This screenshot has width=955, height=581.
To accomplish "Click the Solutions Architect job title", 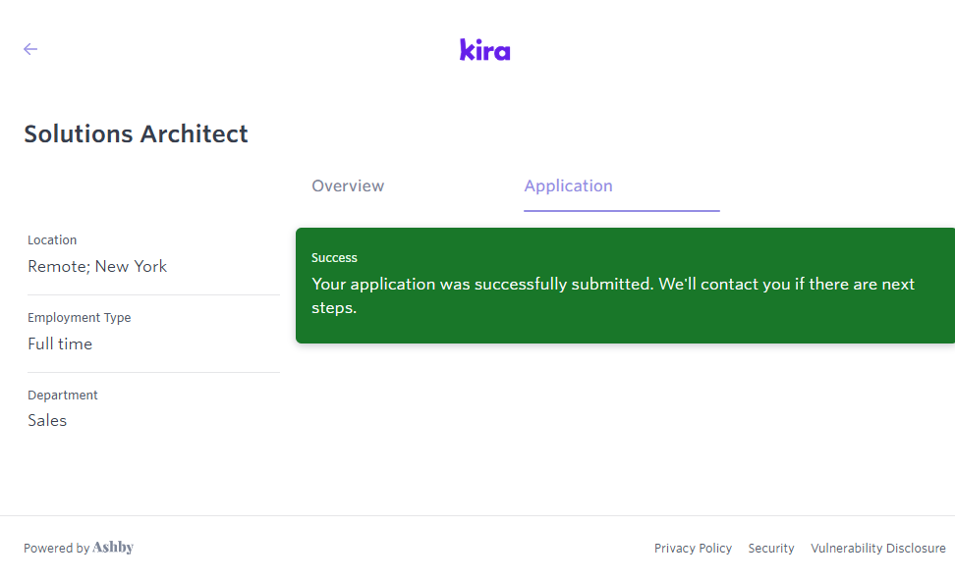I will point(136,134).
